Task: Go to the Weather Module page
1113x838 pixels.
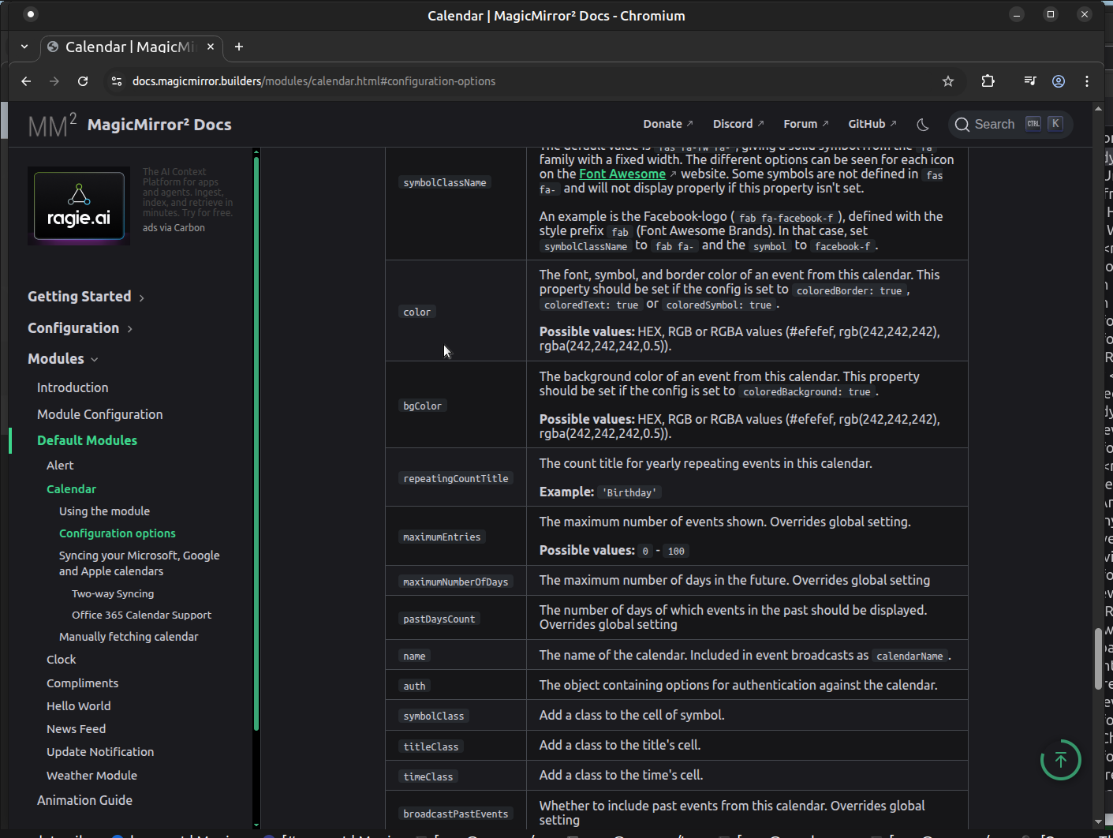Action: click(92, 776)
